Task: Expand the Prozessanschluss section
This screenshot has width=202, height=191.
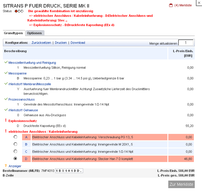Action: (x=22, y=99)
